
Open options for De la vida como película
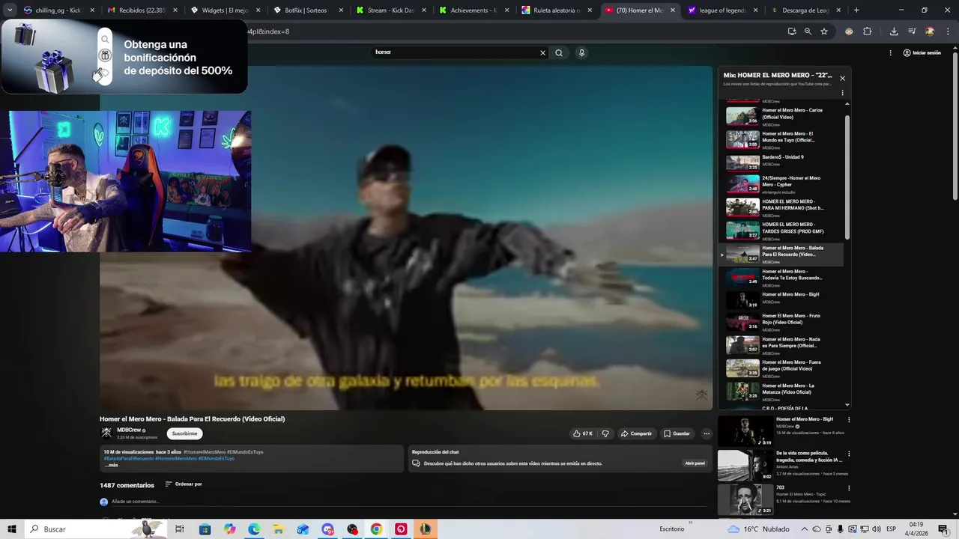coord(849,454)
